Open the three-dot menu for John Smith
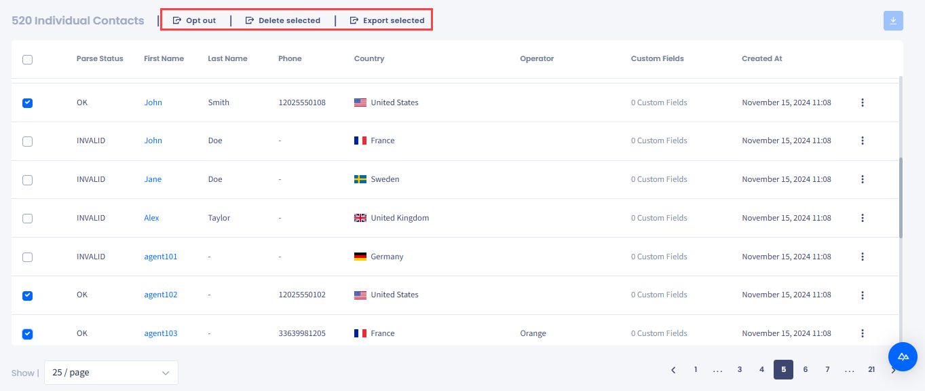 click(x=863, y=103)
